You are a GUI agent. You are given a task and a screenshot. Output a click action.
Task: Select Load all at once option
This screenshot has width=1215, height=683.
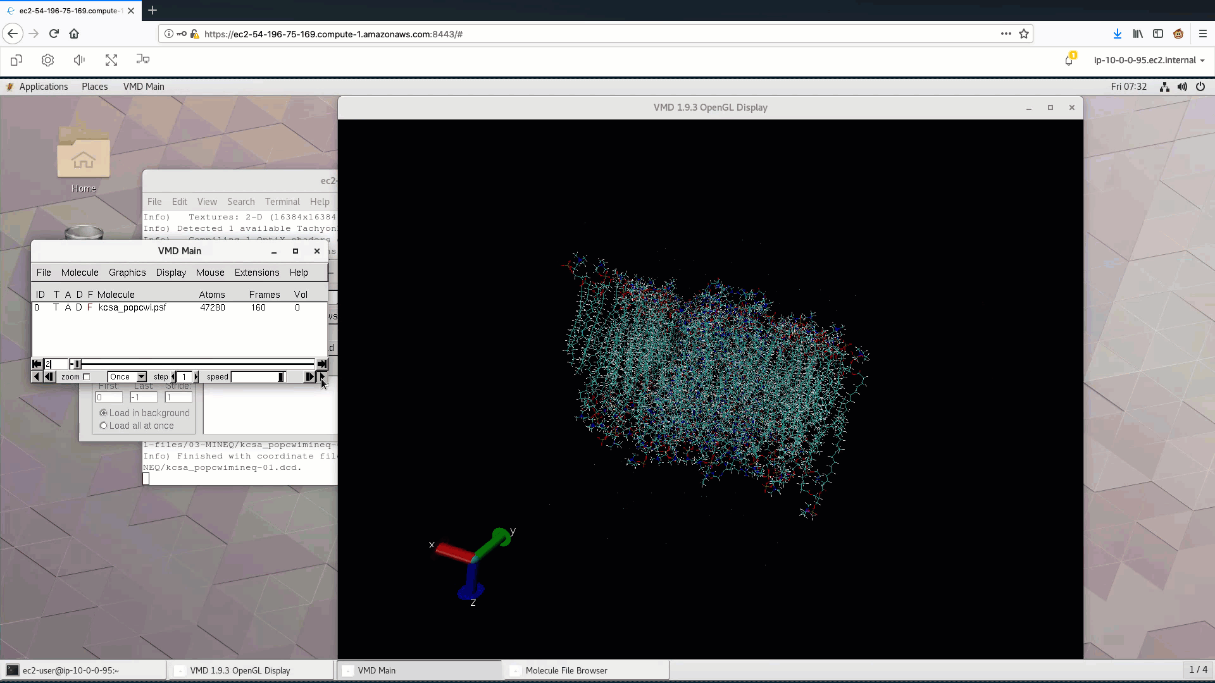click(104, 426)
